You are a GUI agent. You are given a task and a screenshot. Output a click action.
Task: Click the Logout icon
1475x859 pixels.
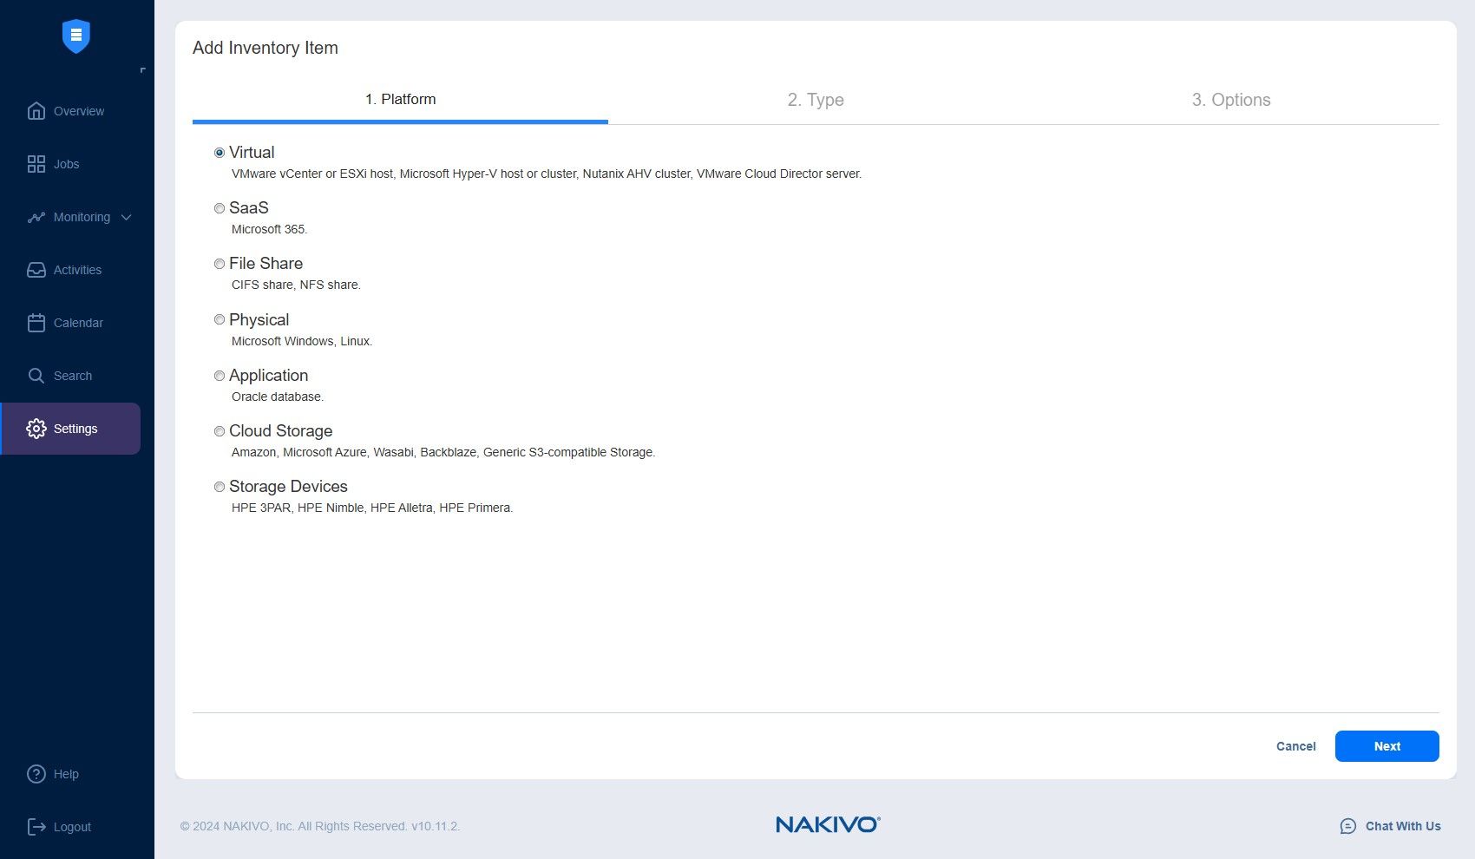coord(37,826)
